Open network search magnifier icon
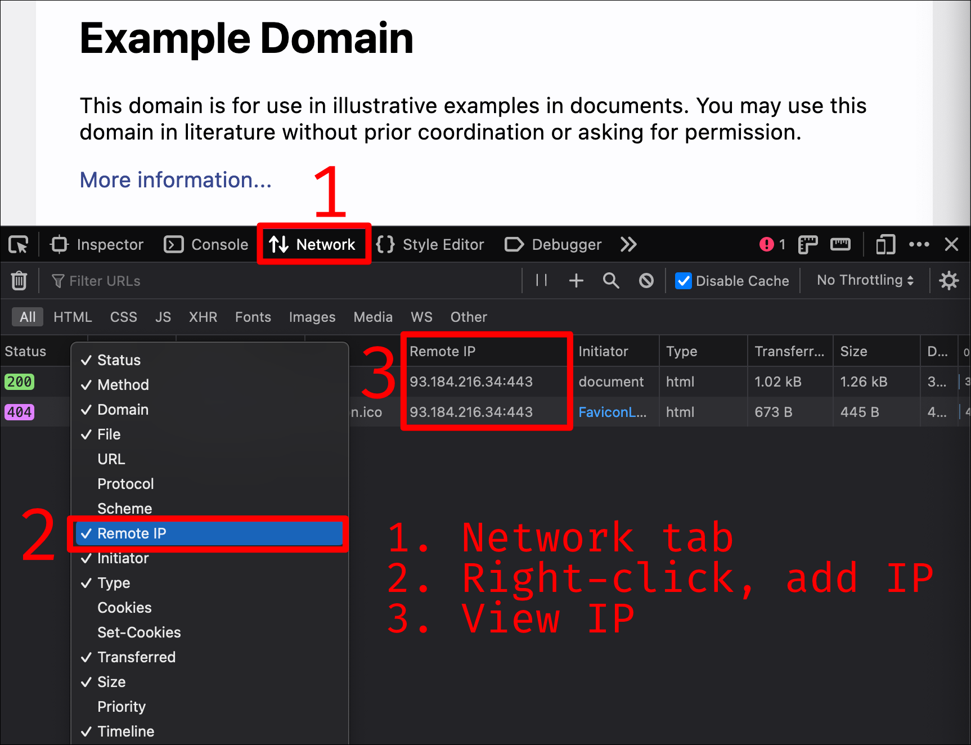This screenshot has width=971, height=745. click(611, 280)
